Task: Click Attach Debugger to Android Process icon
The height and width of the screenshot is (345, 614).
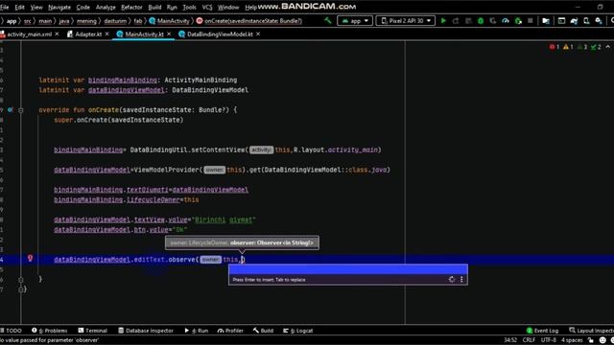Action: click(518, 21)
